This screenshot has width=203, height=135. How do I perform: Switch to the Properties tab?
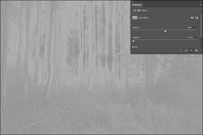click(137, 5)
